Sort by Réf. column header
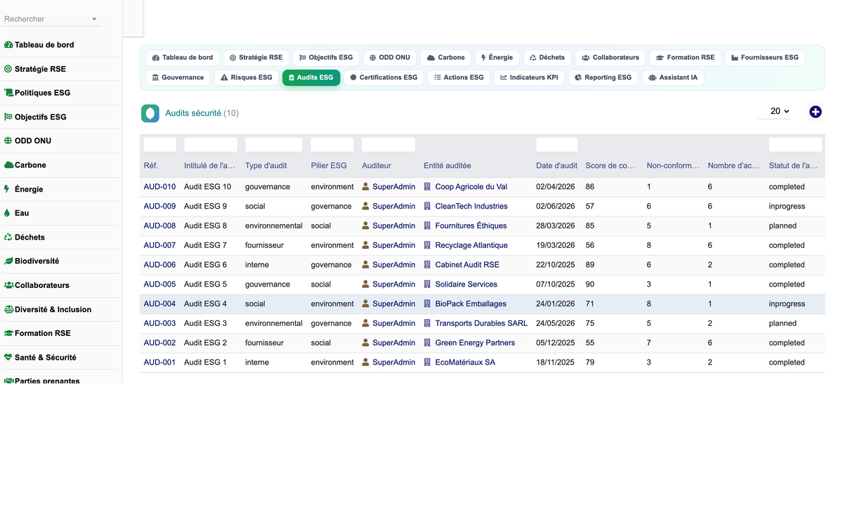The image size is (843, 522). pos(150,166)
